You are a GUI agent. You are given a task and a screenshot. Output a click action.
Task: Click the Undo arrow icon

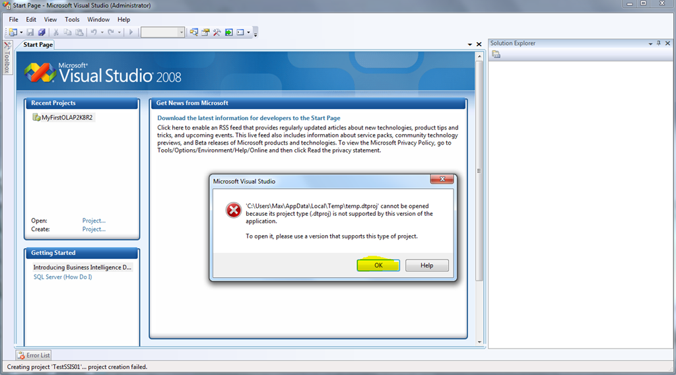(x=94, y=32)
